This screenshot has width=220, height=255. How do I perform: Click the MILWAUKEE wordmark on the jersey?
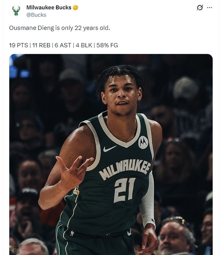tap(125, 169)
